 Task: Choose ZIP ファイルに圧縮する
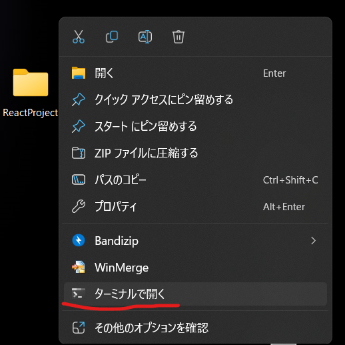click(x=195, y=153)
